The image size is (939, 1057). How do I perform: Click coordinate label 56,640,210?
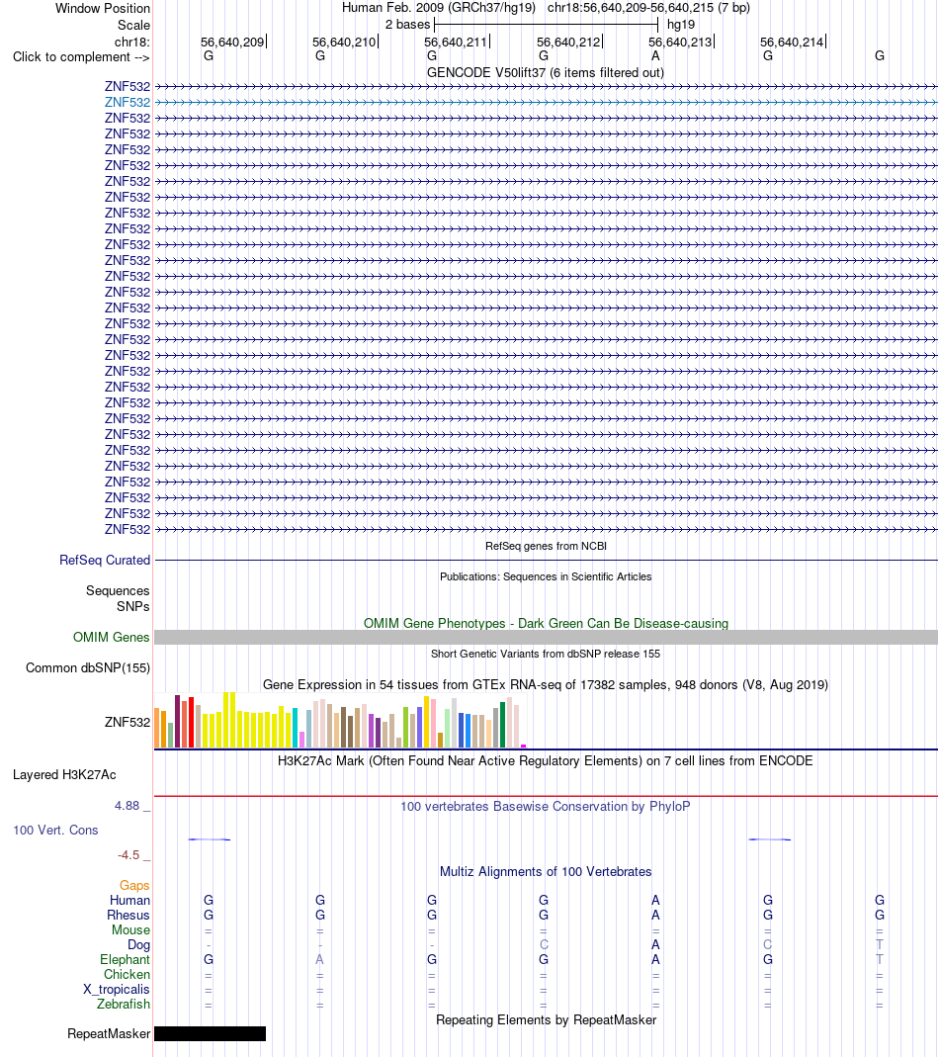tap(344, 42)
